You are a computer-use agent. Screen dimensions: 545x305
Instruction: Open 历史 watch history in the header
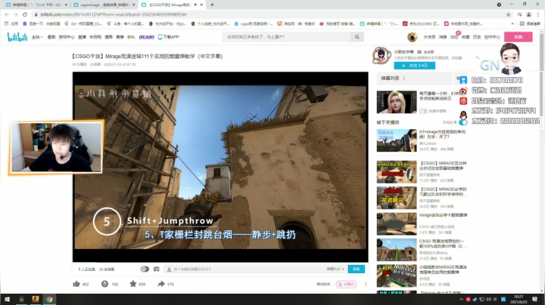[x=477, y=37]
